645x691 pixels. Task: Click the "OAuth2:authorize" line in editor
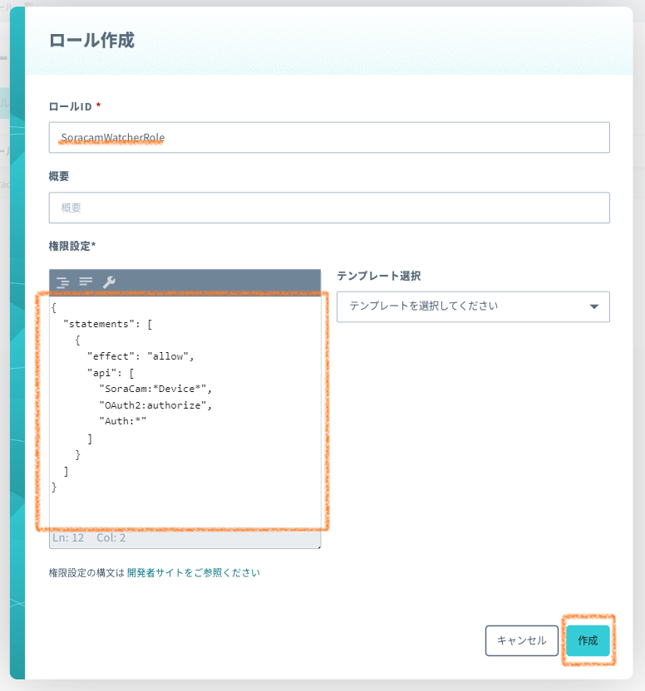pos(155,405)
